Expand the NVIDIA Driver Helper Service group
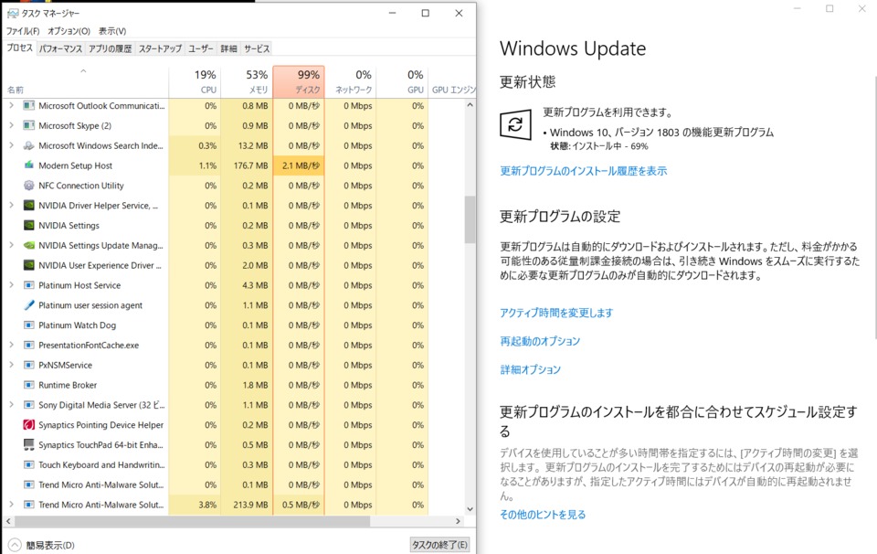Image resolution: width=877 pixels, height=554 pixels. 11,206
